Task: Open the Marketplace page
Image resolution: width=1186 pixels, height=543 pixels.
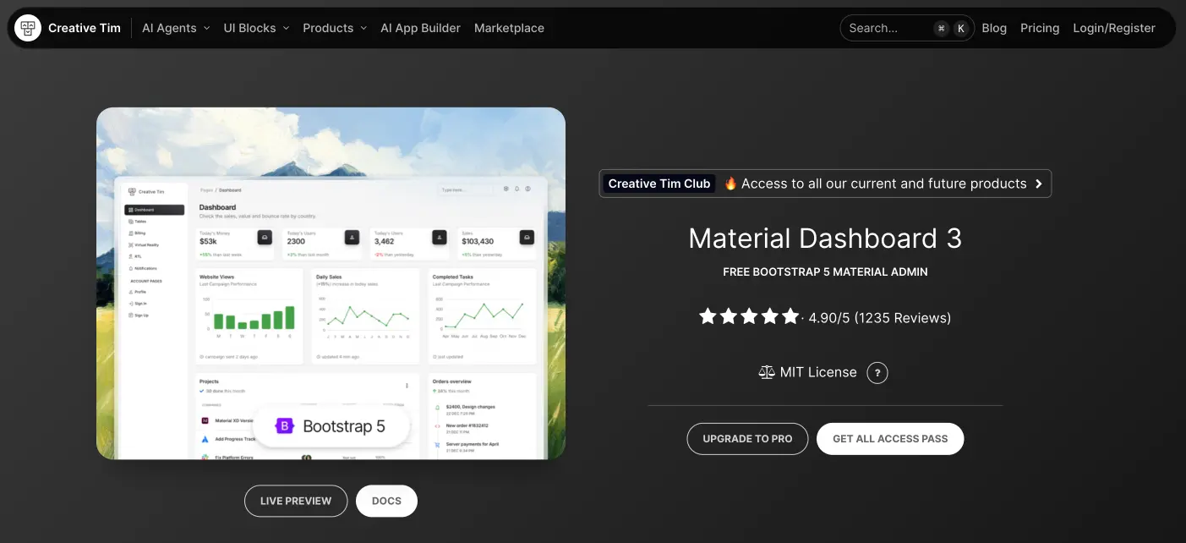Action: pyautogui.click(x=509, y=28)
